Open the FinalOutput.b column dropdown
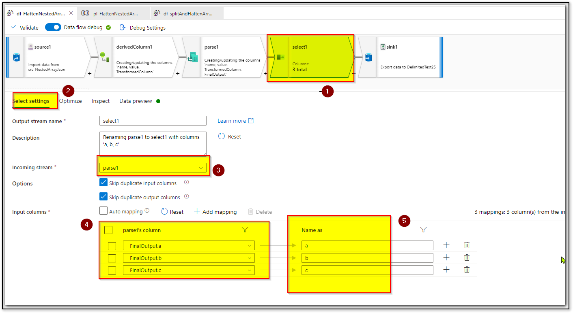573x313 pixels. click(x=249, y=258)
